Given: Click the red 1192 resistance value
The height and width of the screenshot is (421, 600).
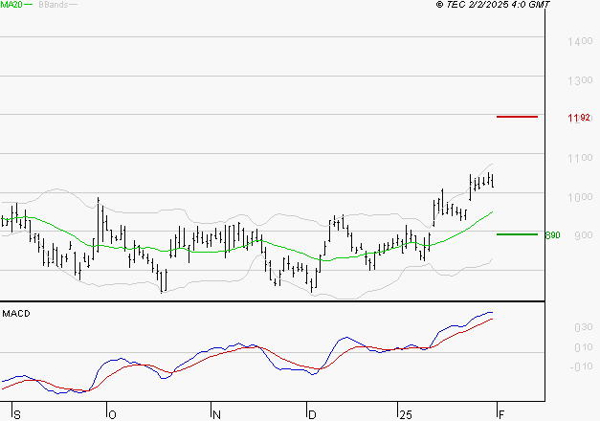Looking at the screenshot, I should [579, 118].
